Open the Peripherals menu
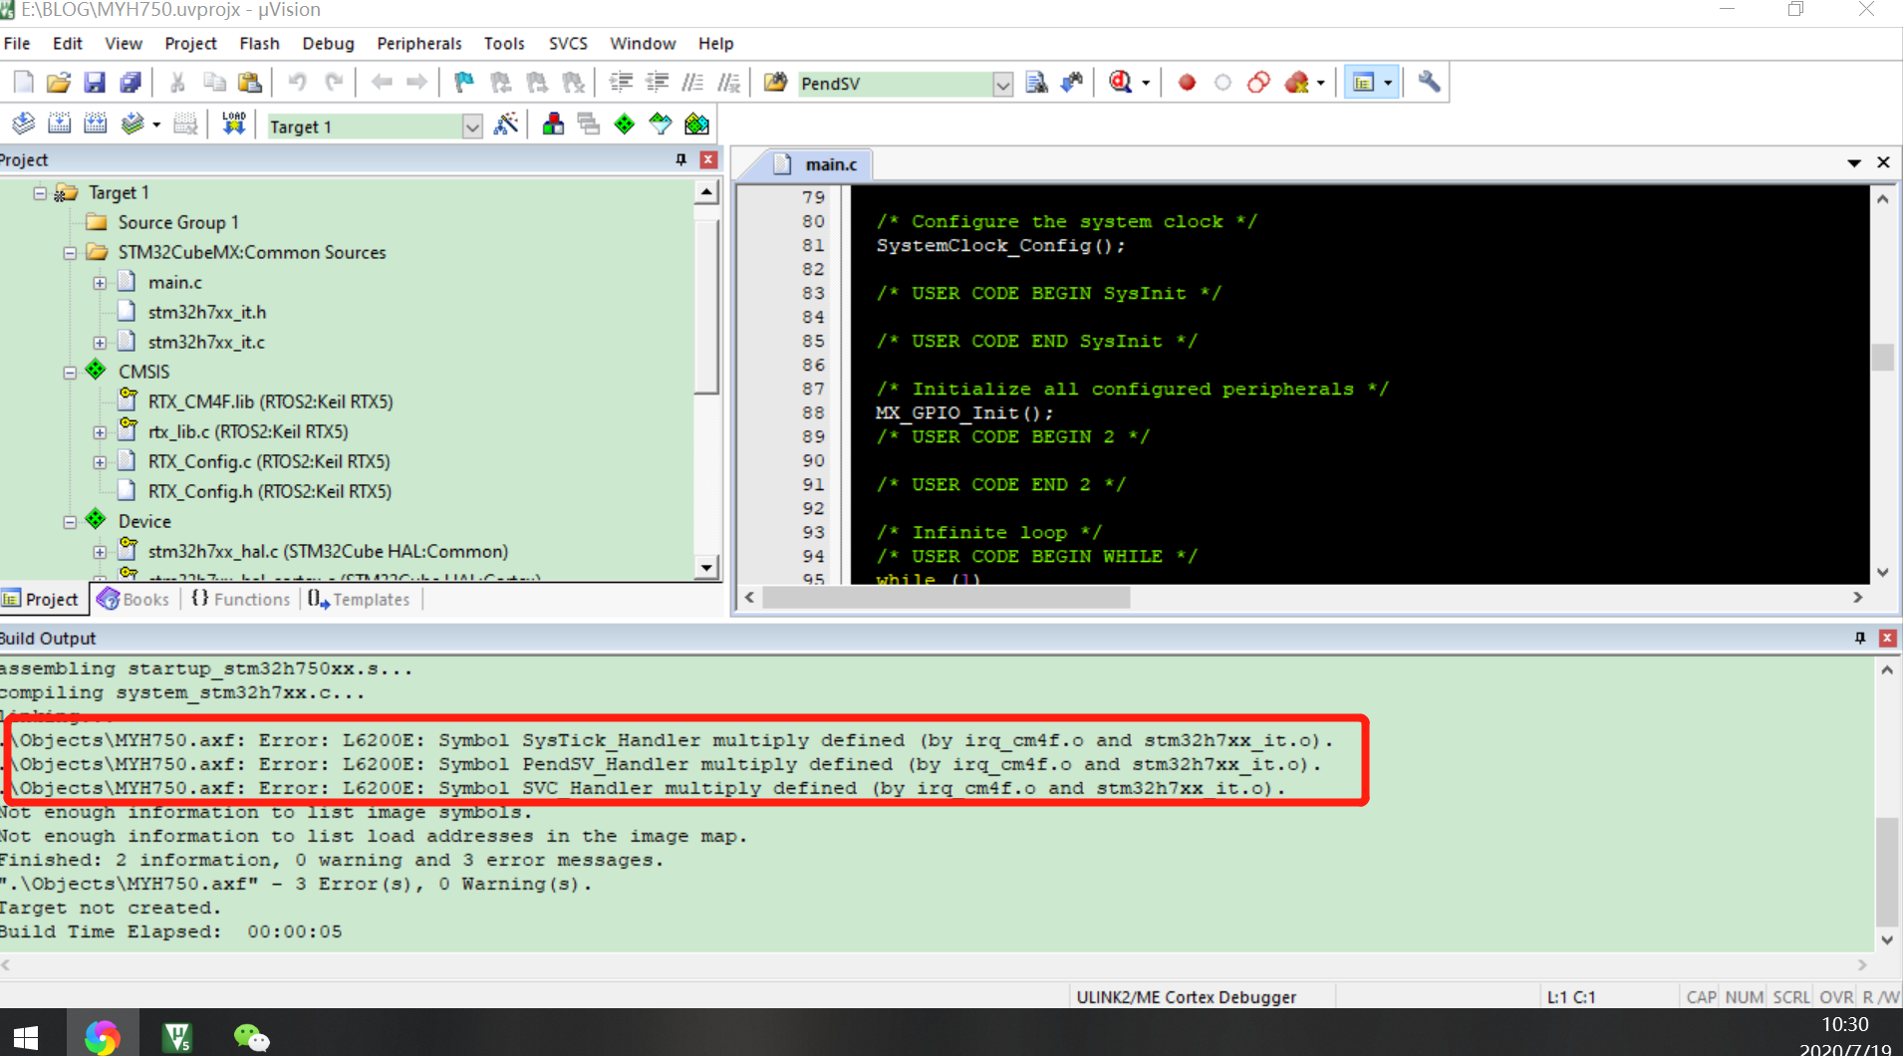1903x1056 pixels. coord(418,43)
